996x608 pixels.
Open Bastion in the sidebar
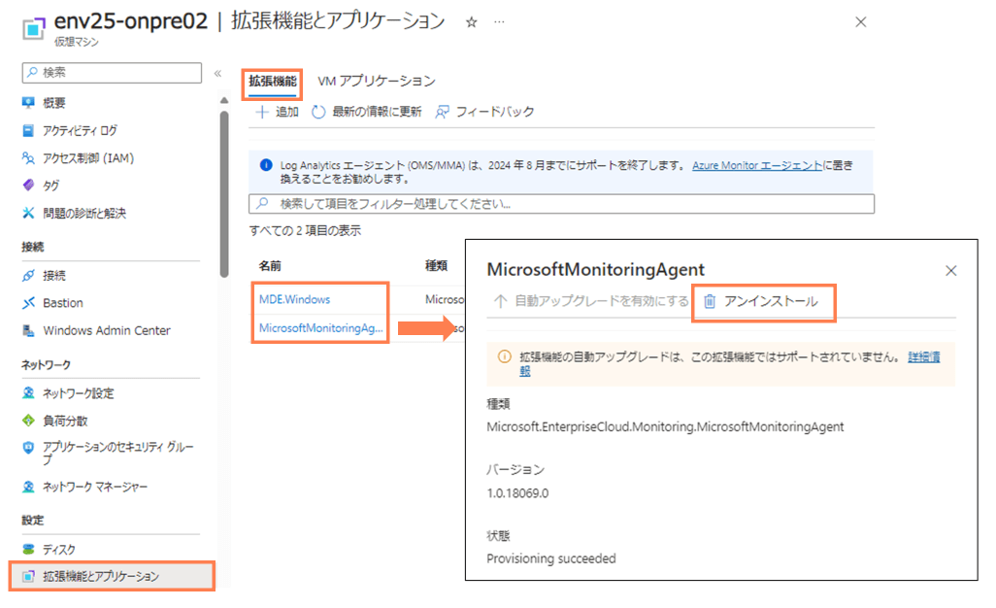[x=62, y=303]
